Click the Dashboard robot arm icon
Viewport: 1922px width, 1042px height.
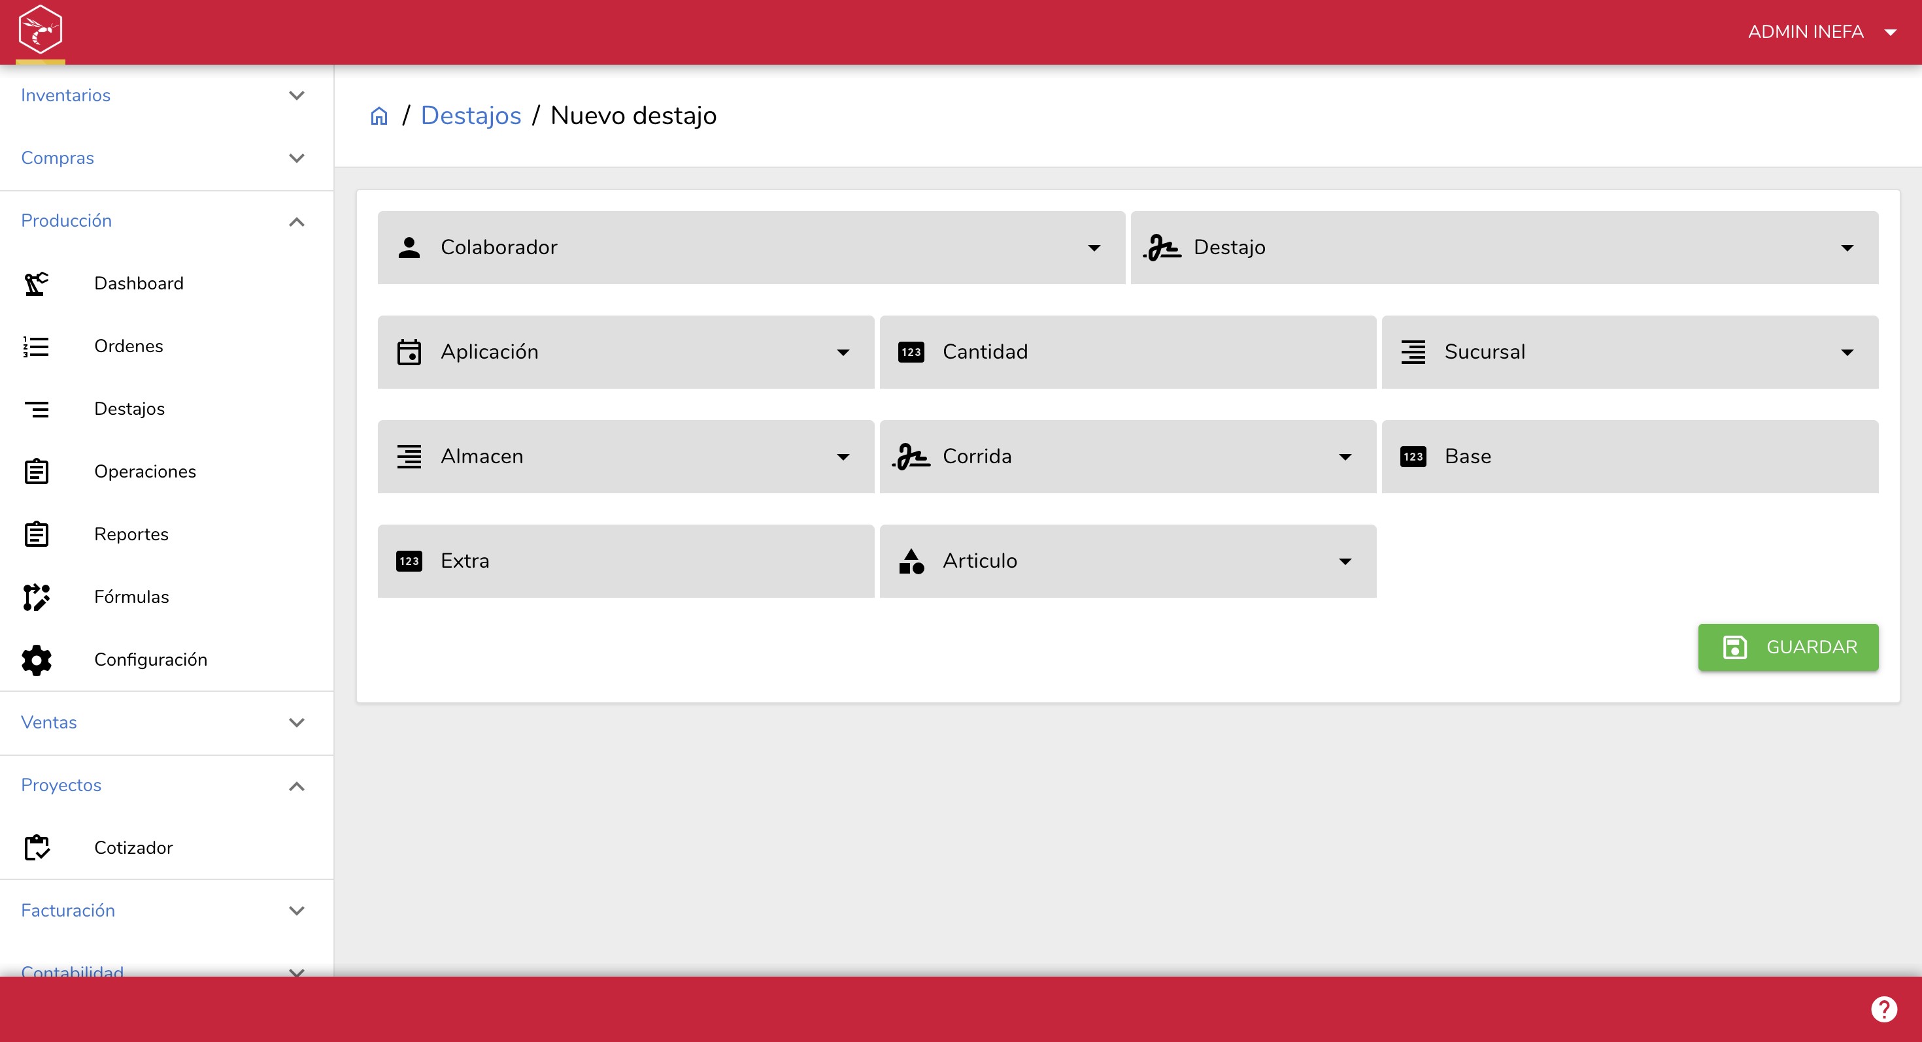tap(36, 284)
